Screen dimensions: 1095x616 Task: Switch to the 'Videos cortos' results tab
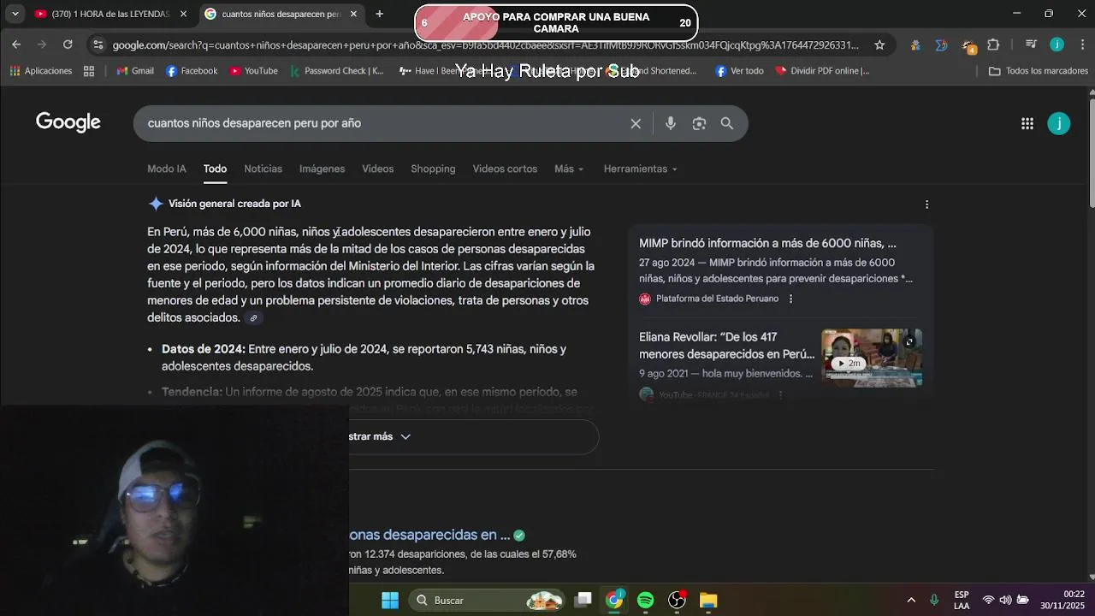[505, 169]
